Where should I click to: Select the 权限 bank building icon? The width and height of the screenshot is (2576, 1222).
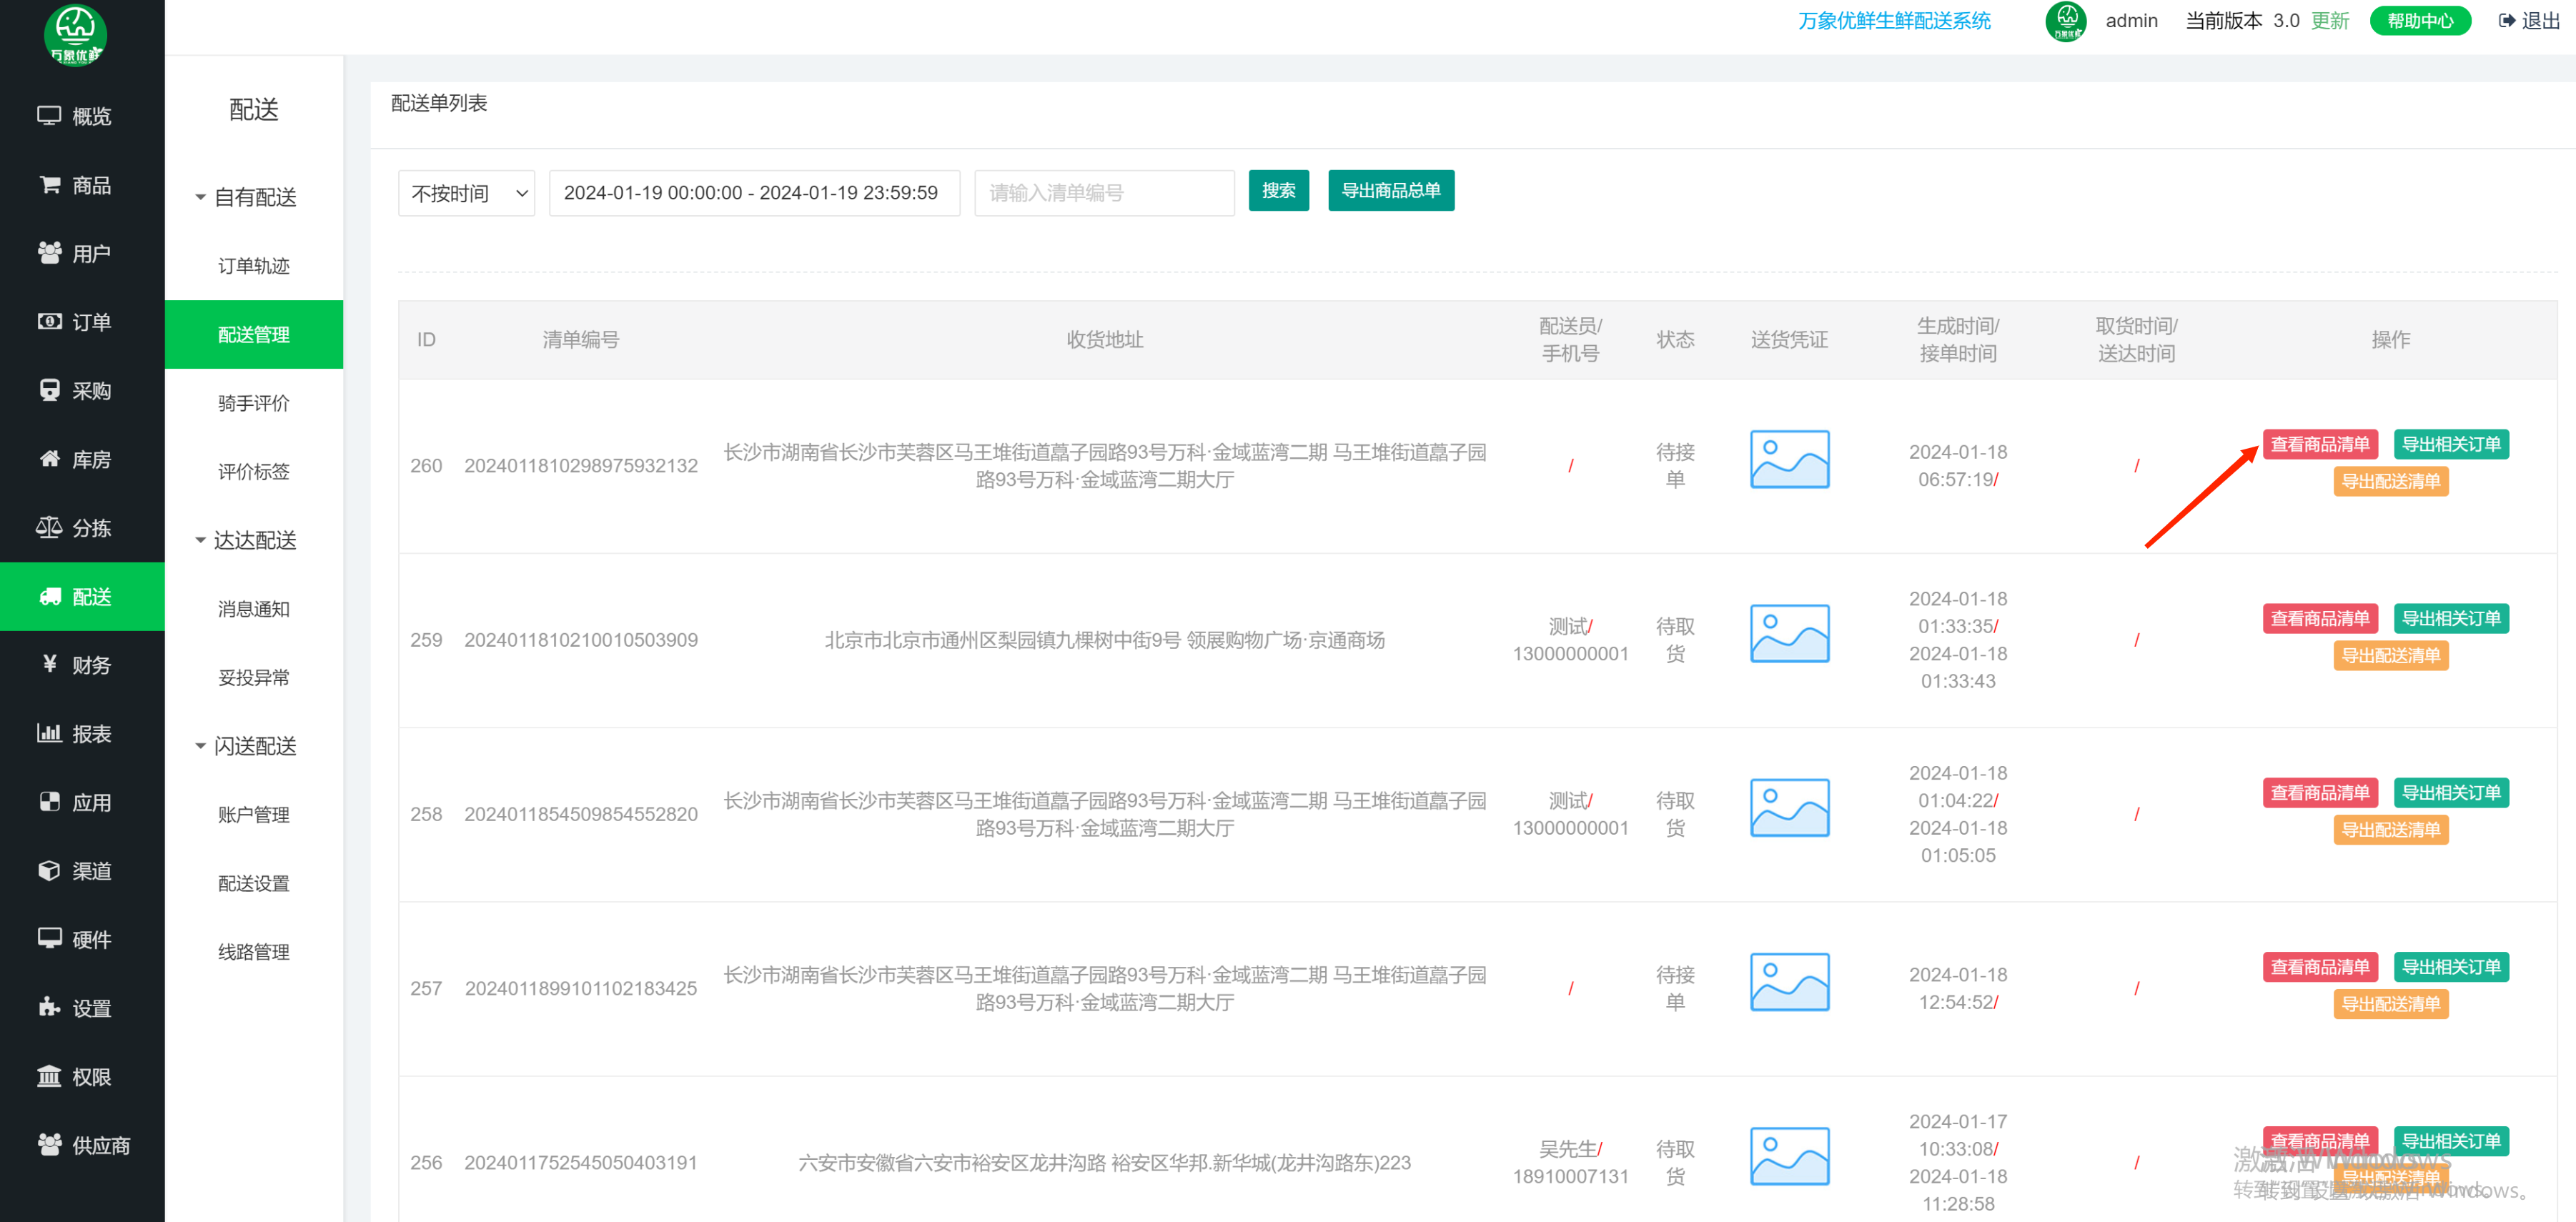click(49, 1077)
